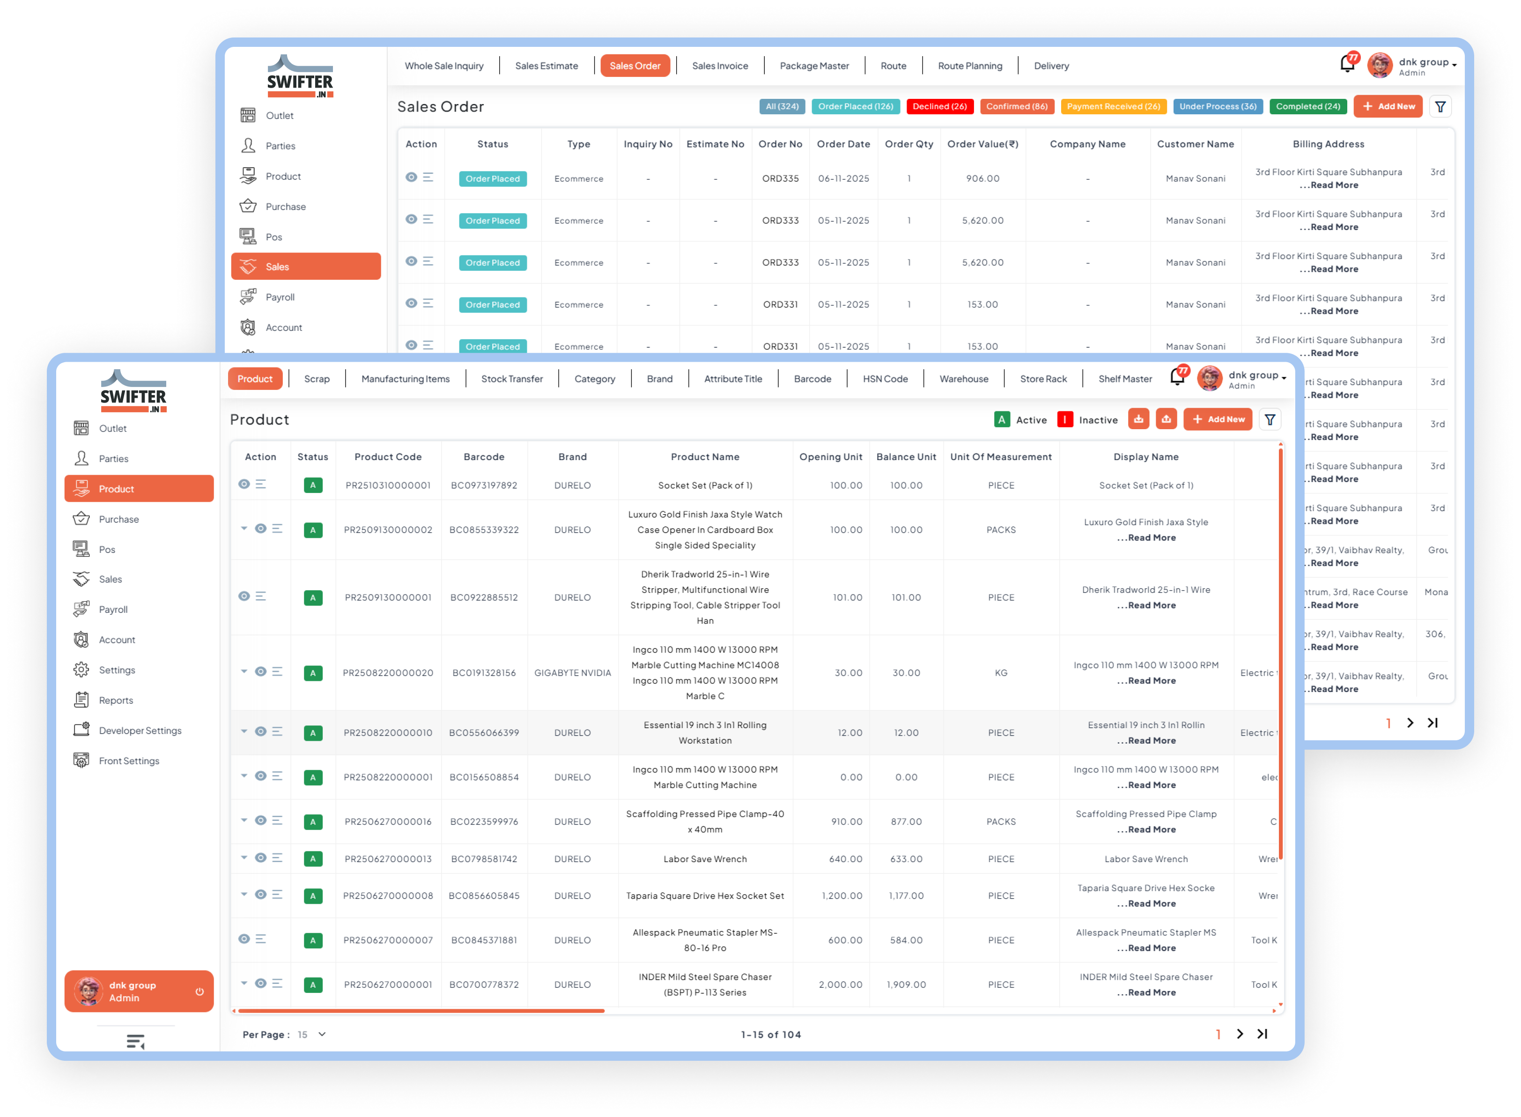Image resolution: width=1521 pixels, height=1117 pixels.
Task: Toggle Active status of Socket Set product
Action: [313, 485]
